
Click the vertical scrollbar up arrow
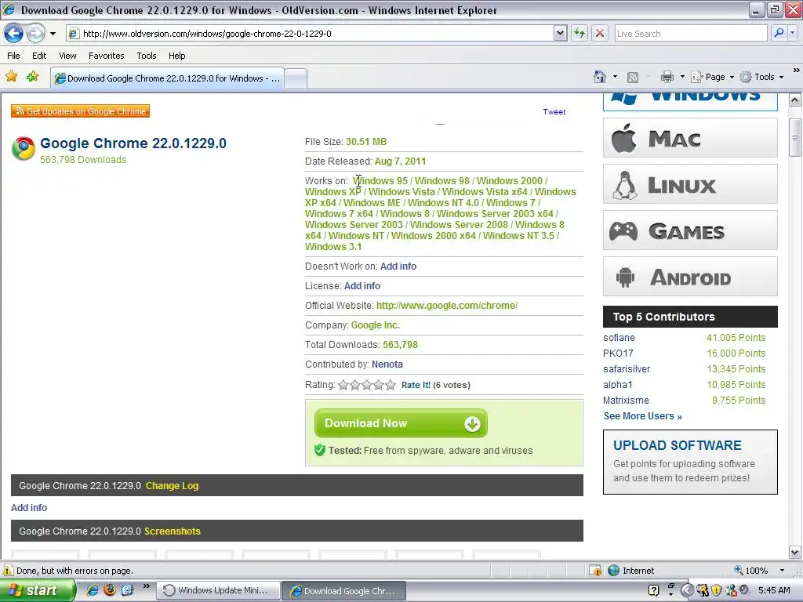pos(795,100)
